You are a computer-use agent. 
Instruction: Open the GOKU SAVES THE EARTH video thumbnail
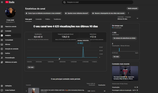(x=34, y=90)
